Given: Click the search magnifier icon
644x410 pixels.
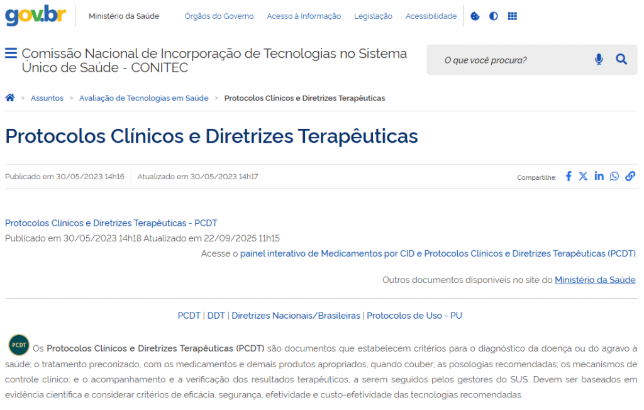Looking at the screenshot, I should tap(621, 60).
